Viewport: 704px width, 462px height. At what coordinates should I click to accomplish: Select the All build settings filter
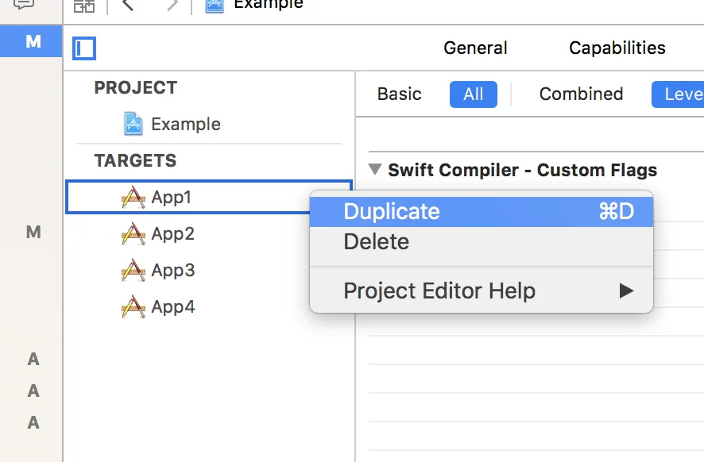point(473,94)
